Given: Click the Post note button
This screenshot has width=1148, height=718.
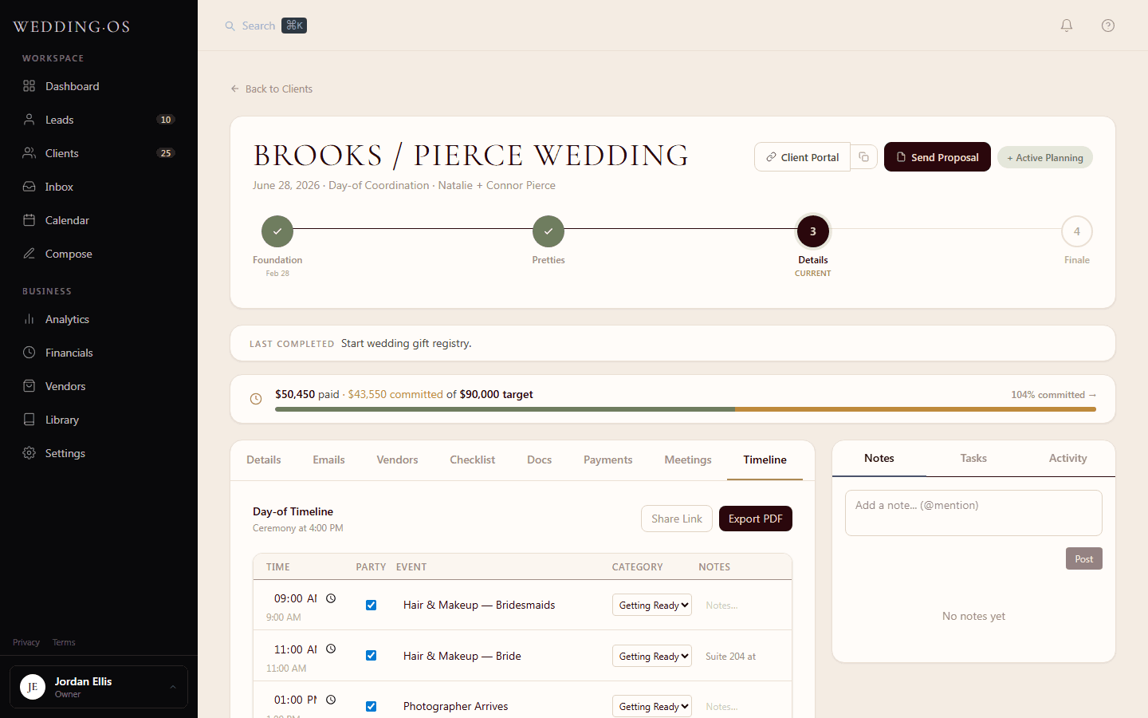Looking at the screenshot, I should (x=1084, y=558).
